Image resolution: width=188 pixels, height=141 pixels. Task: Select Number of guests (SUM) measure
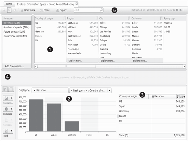[16, 27]
